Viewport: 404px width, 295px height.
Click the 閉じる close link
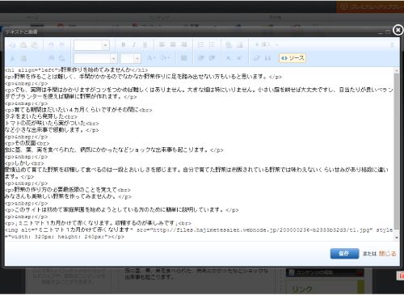pyautogui.click(x=387, y=254)
